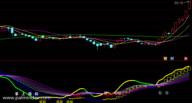Click the first red 发财了 signal text
192x103 pixels.
(x=78, y=95)
